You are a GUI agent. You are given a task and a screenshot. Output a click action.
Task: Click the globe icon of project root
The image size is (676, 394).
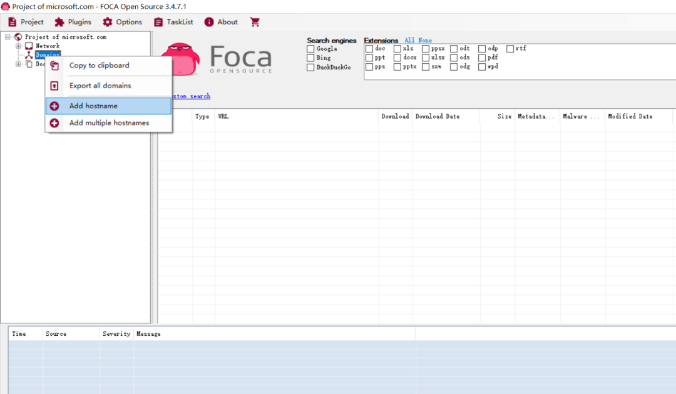tap(18, 37)
